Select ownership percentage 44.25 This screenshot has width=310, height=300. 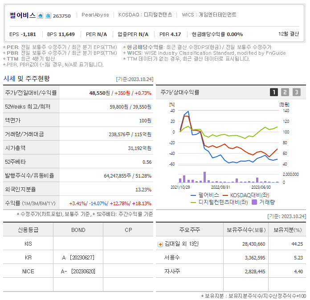coord(297,244)
